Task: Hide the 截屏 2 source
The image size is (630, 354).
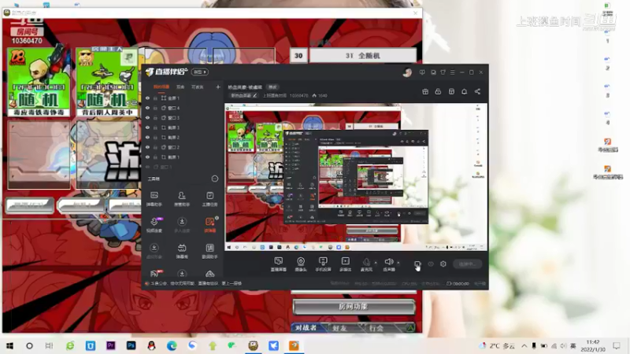Action: pyautogui.click(x=147, y=137)
